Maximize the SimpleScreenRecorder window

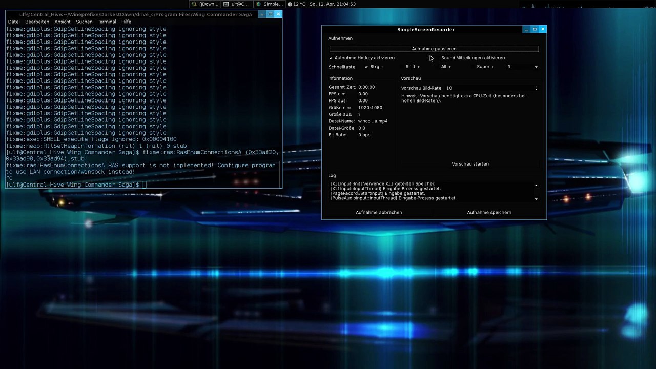pyautogui.click(x=535, y=29)
